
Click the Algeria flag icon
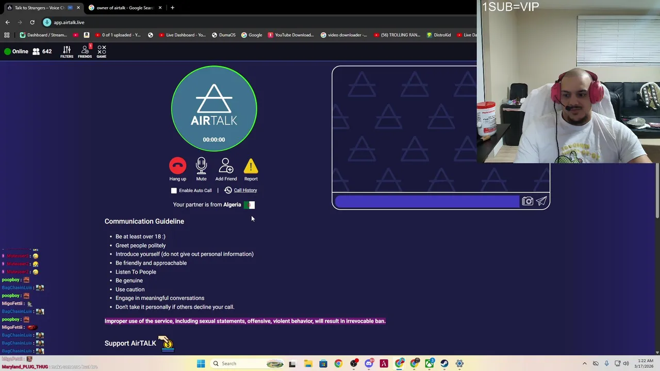[x=250, y=205]
